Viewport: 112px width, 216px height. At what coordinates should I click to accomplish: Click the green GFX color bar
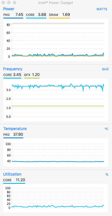[32, 78]
